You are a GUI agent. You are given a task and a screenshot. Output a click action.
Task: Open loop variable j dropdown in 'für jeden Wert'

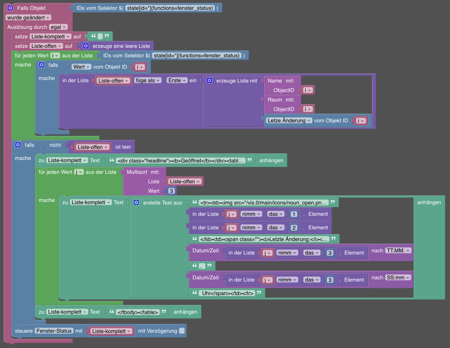[x=79, y=172]
